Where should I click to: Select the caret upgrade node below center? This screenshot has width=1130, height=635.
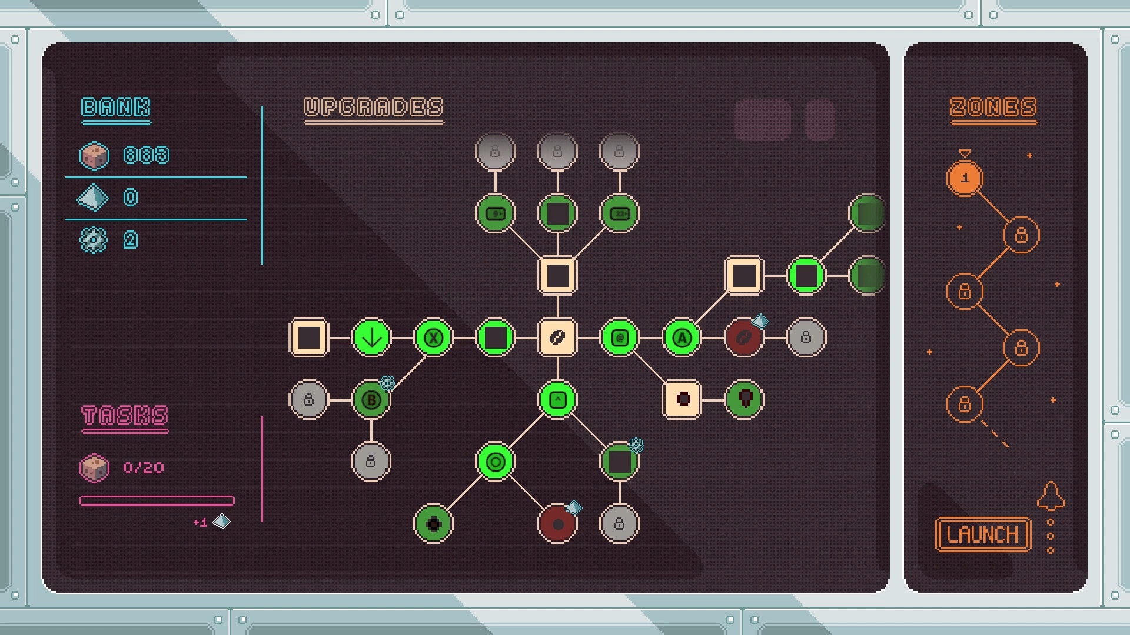click(557, 400)
